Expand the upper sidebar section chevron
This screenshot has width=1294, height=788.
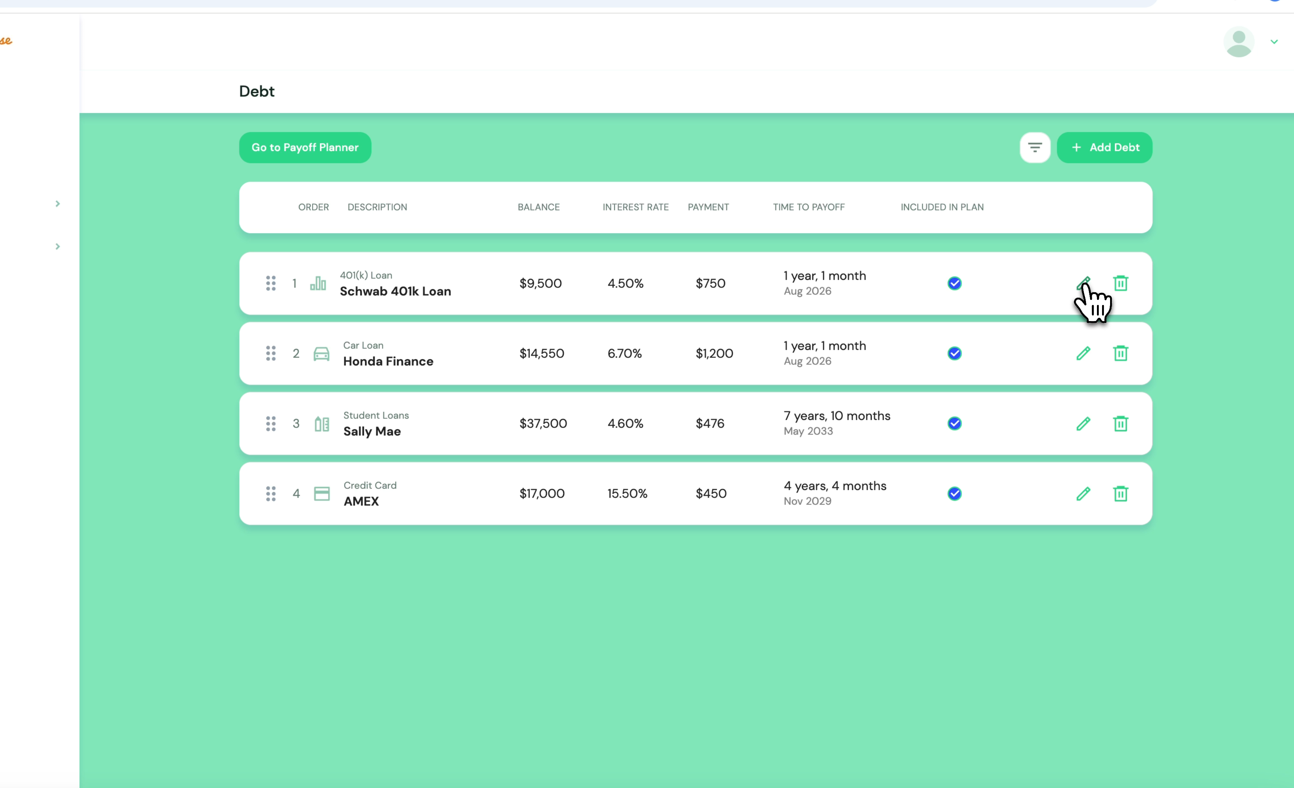tap(57, 204)
